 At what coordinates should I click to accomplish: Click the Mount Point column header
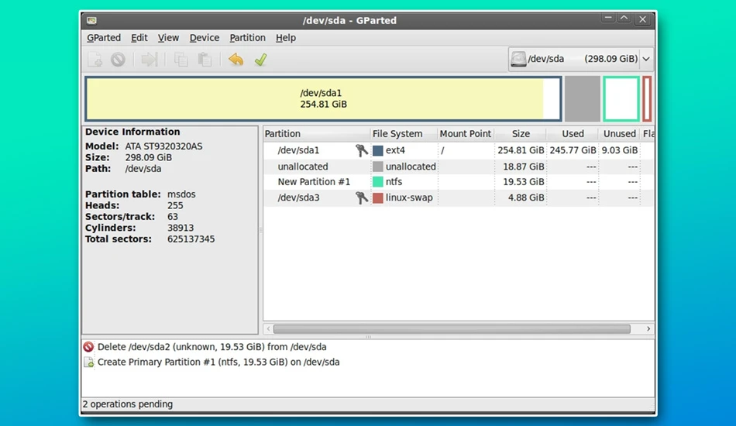(x=465, y=134)
